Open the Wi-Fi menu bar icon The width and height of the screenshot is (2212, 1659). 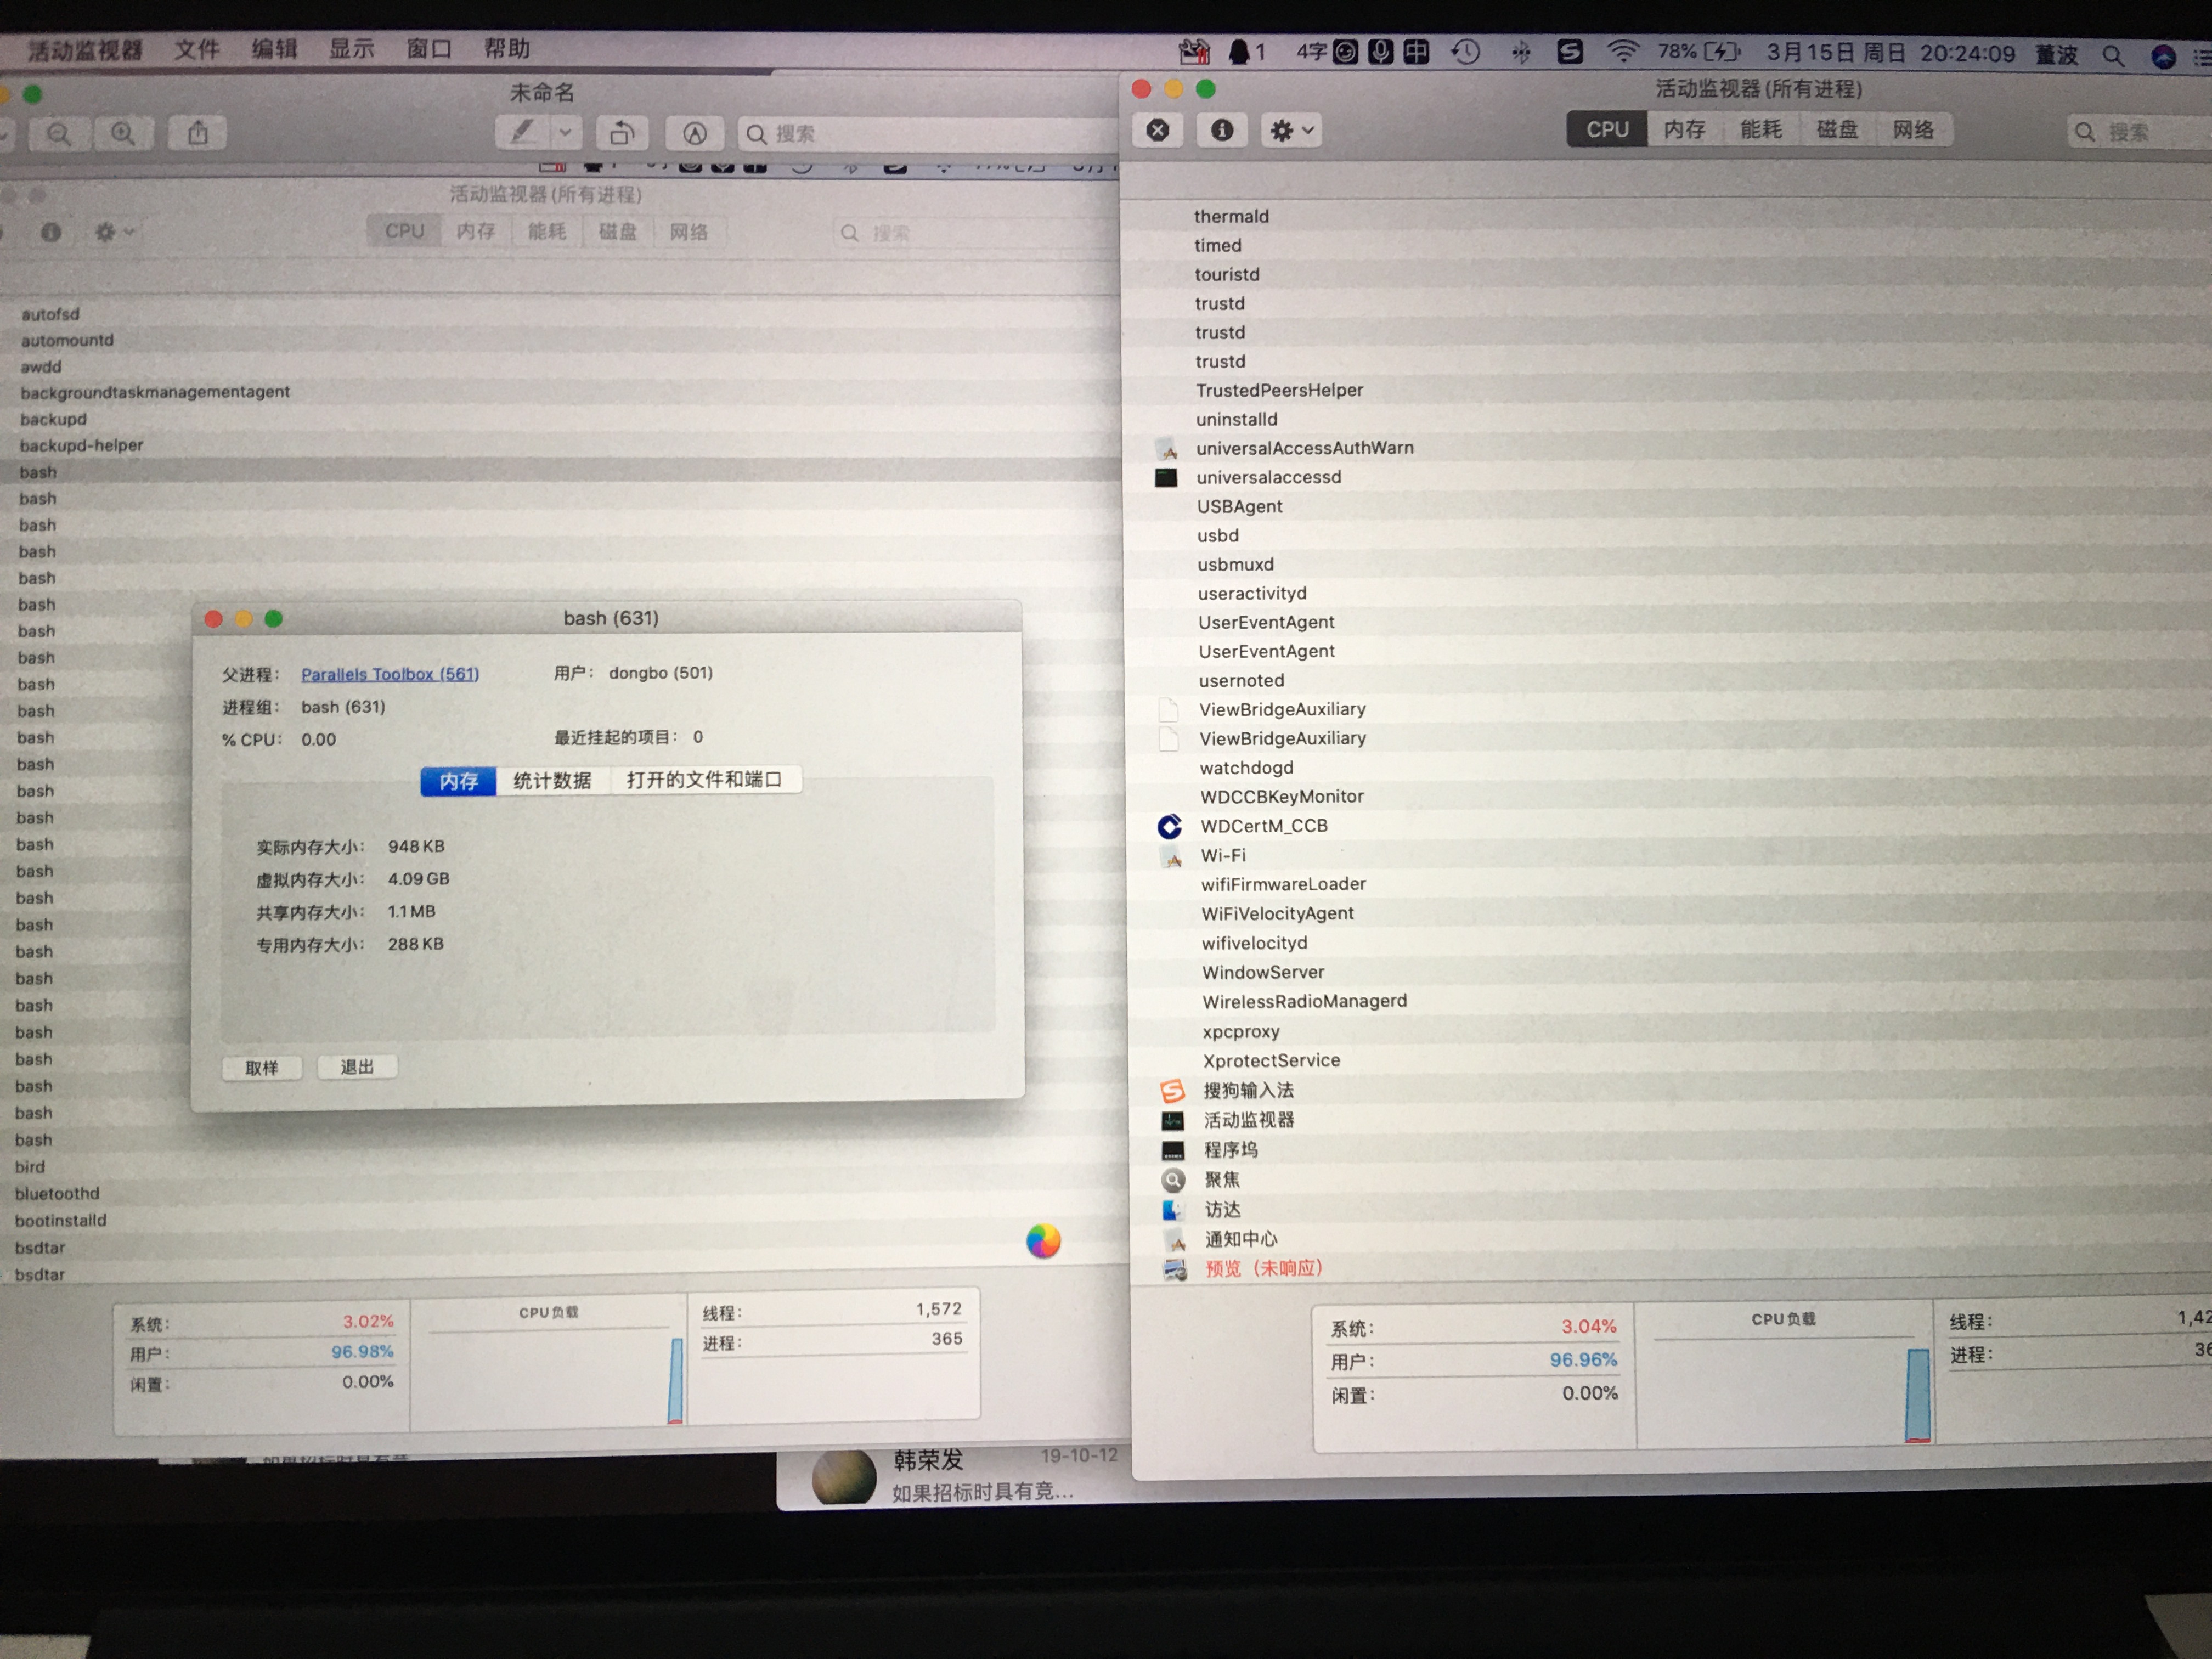(x=1622, y=52)
